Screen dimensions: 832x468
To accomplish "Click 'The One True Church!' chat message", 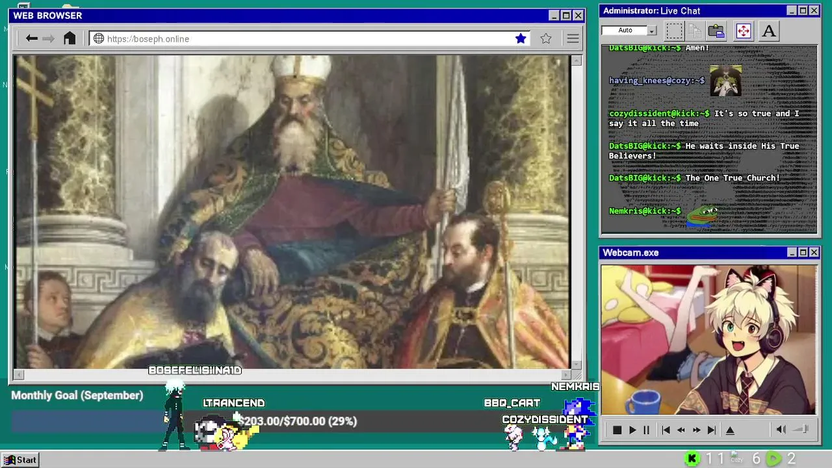I will coord(733,178).
